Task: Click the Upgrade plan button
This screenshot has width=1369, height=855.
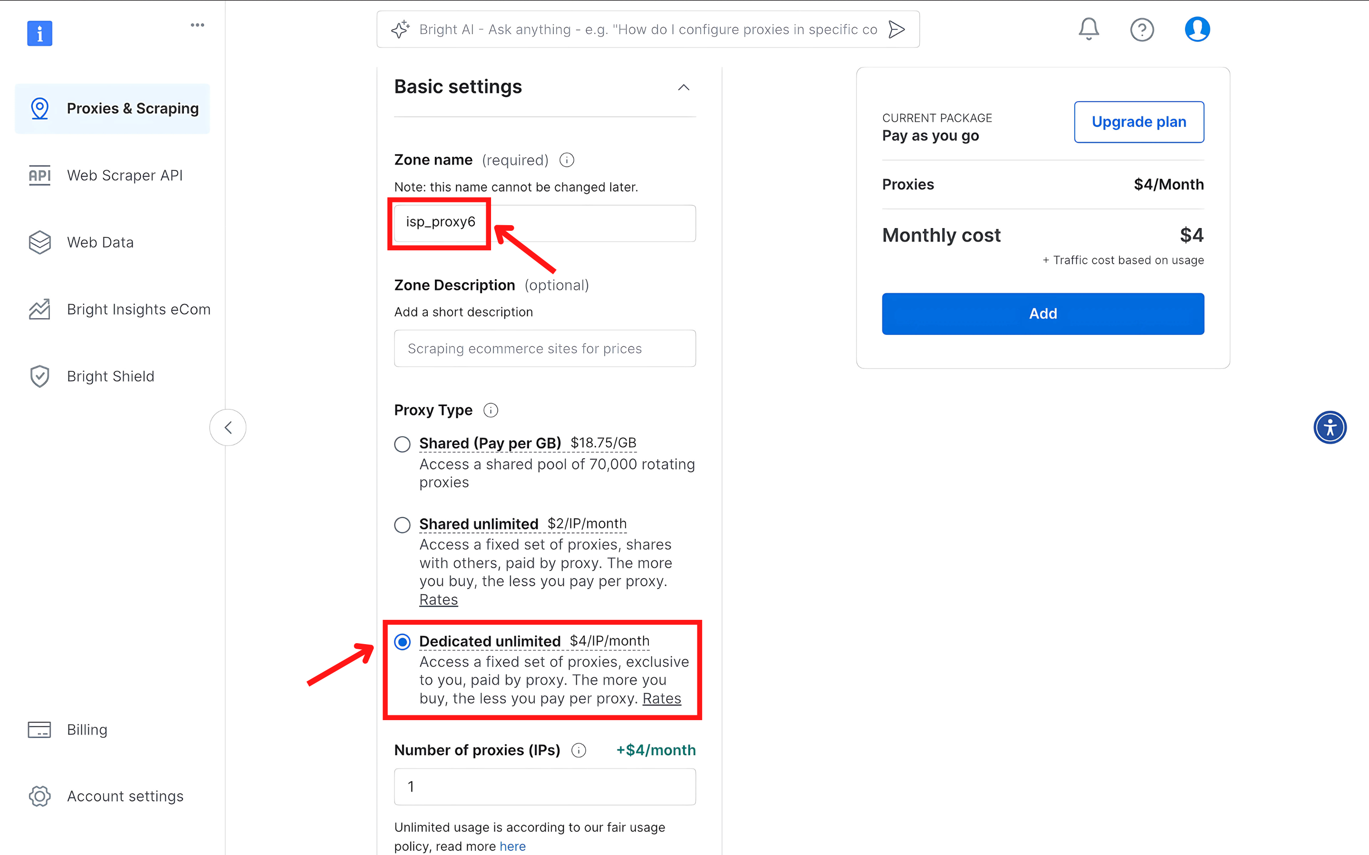Action: click(1139, 122)
